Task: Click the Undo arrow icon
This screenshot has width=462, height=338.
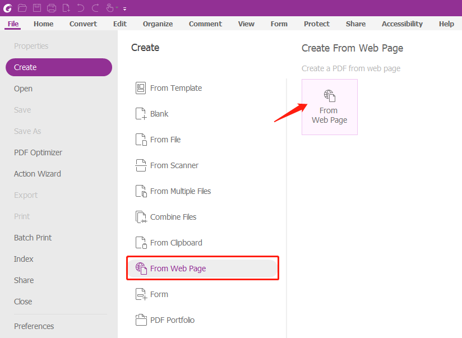Action: click(x=80, y=8)
